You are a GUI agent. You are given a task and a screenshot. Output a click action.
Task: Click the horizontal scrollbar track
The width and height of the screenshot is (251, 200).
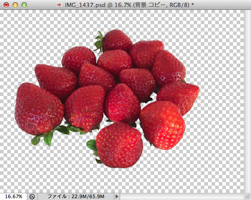pyautogui.click(x=182, y=196)
